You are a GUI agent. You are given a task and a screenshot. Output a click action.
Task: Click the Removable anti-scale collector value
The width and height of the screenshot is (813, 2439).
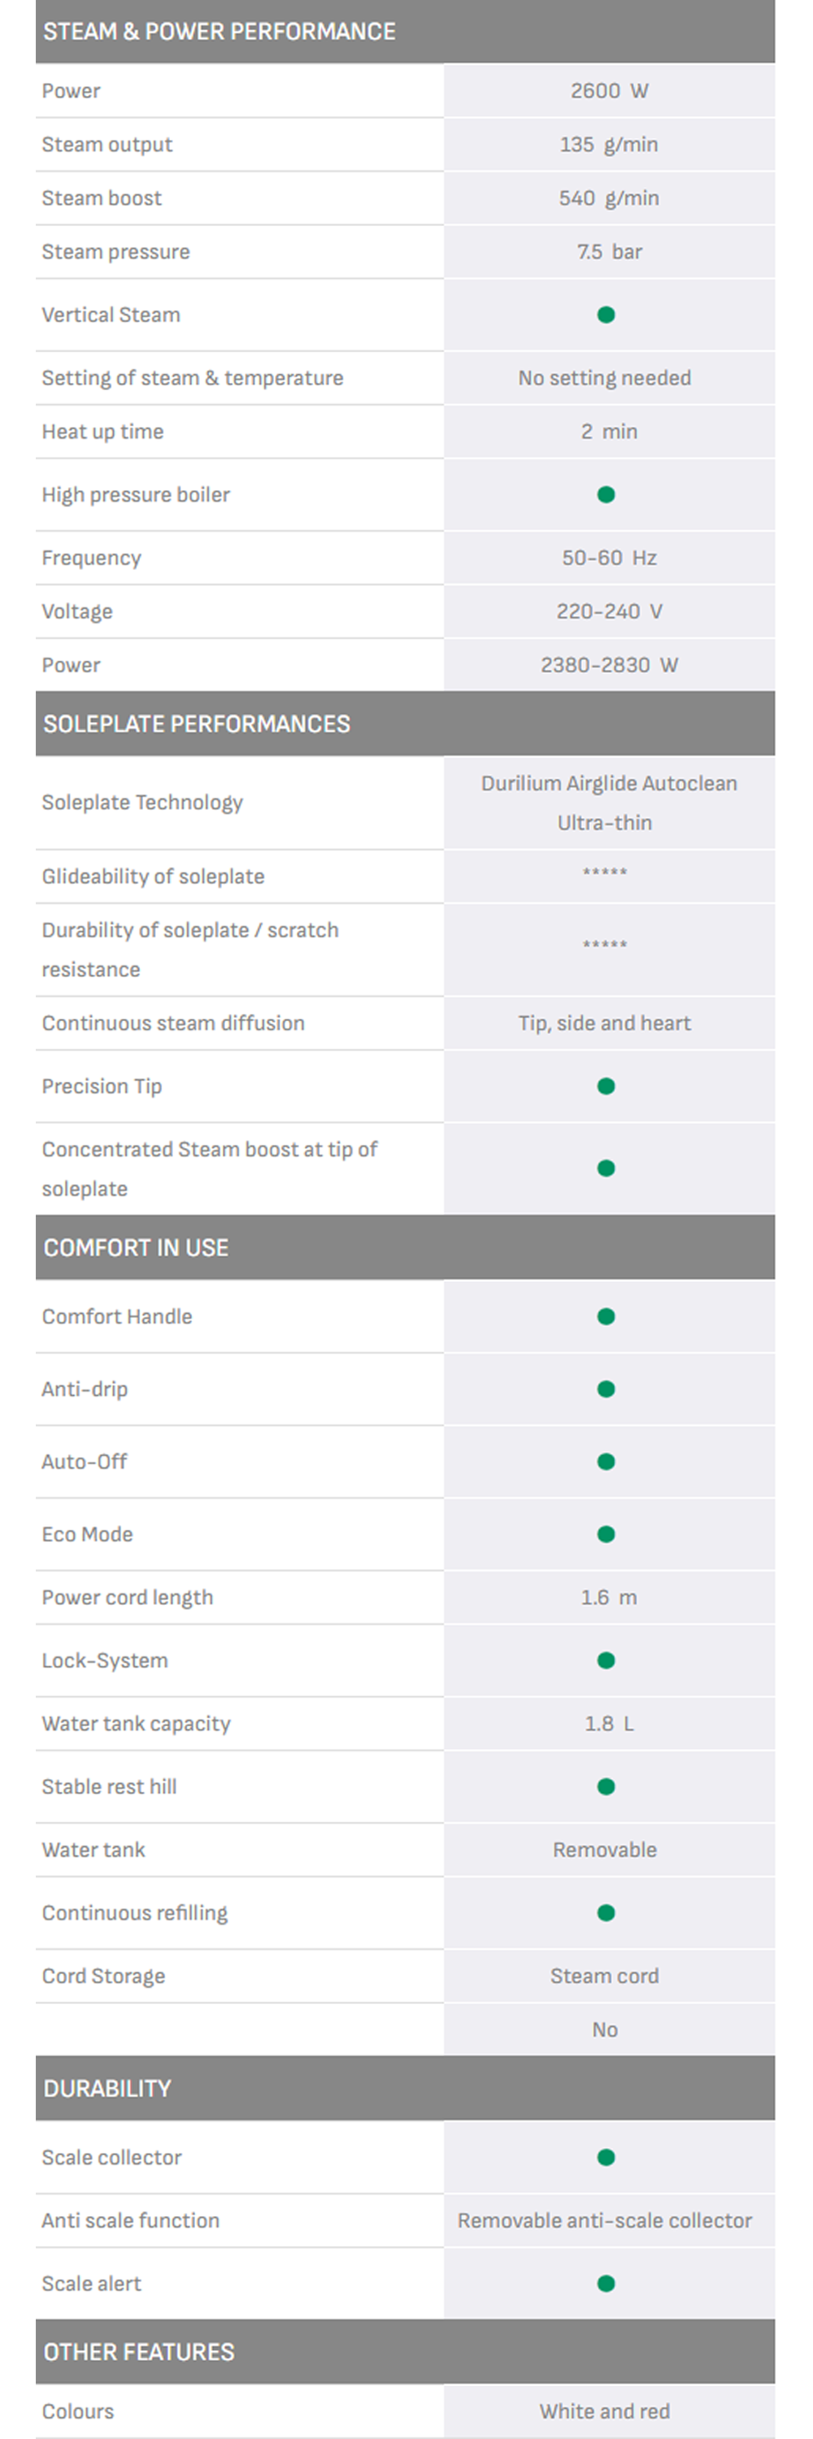point(605,2220)
